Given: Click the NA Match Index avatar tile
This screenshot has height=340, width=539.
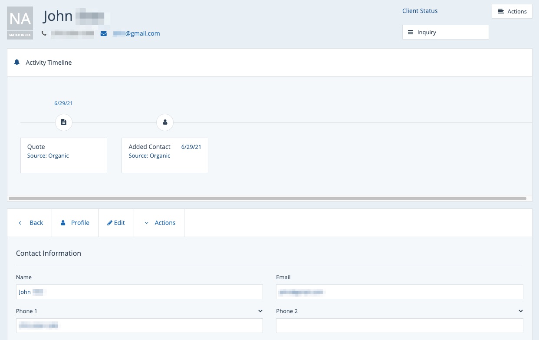Looking at the screenshot, I should 20,23.
